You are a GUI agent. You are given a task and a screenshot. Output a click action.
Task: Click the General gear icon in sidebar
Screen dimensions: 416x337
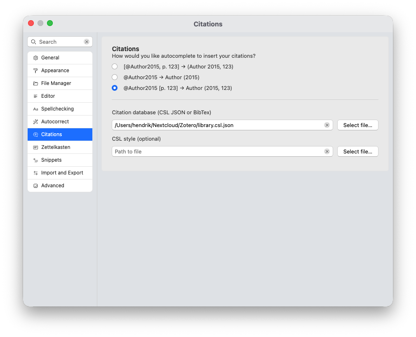35,58
